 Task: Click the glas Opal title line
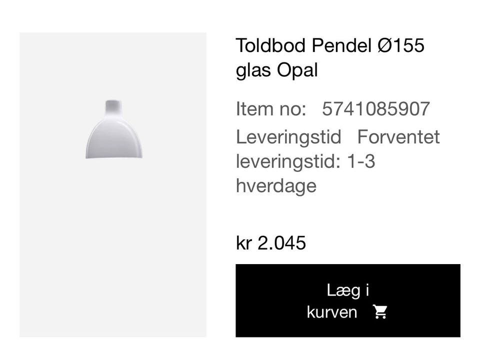(x=276, y=70)
